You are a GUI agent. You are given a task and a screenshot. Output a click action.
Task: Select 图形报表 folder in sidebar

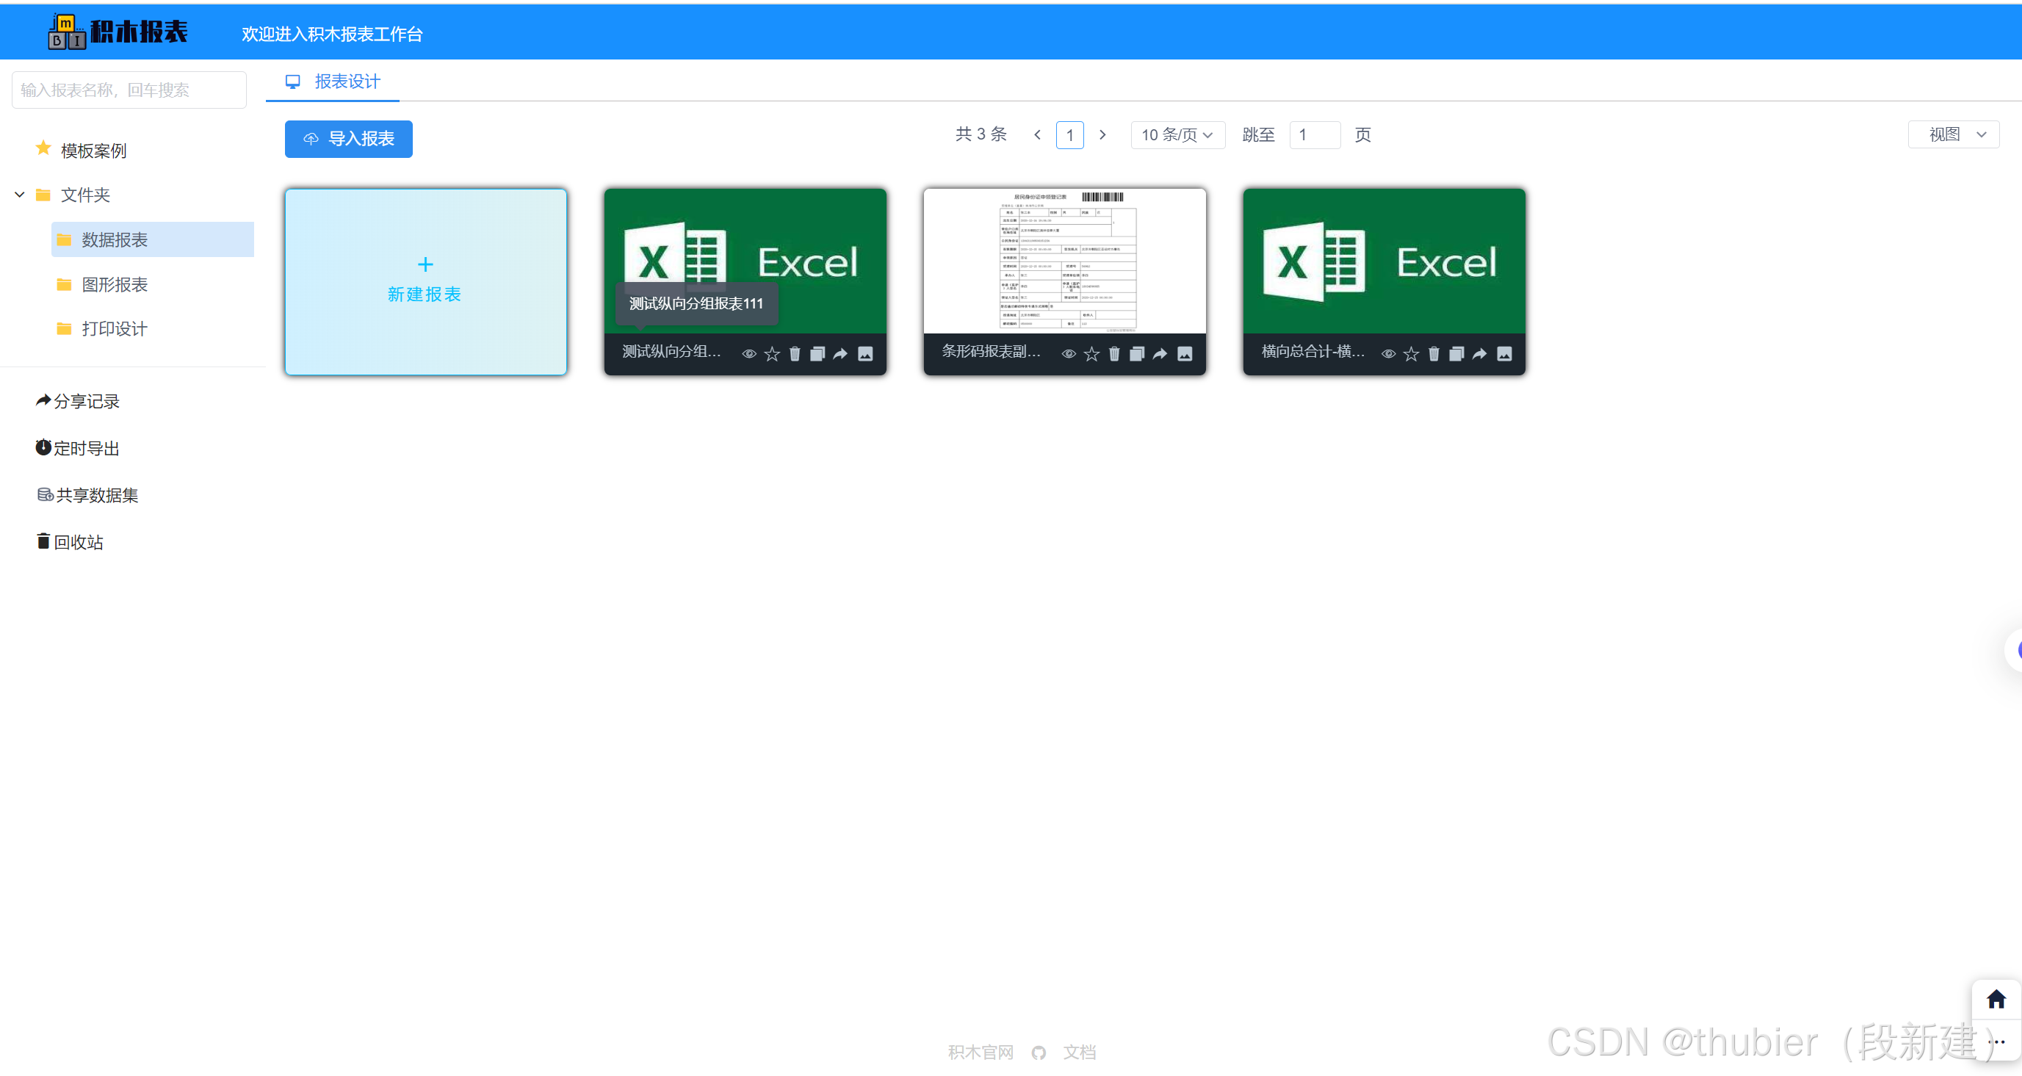click(x=115, y=284)
